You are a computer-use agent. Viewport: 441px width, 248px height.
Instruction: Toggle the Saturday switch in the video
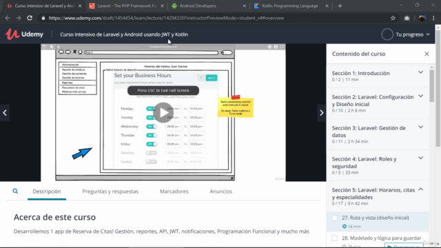tap(152, 153)
